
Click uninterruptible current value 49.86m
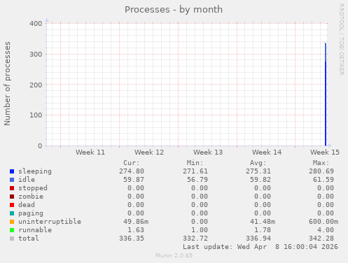point(136,222)
